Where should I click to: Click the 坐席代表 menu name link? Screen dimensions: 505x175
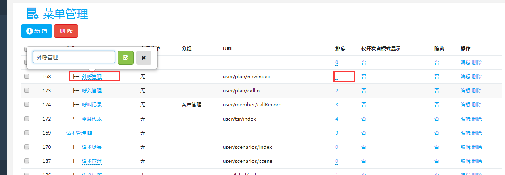tap(92, 119)
